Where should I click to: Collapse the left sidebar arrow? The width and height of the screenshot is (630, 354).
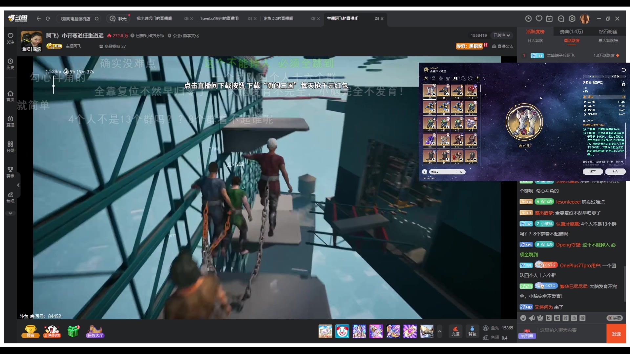click(x=18, y=185)
